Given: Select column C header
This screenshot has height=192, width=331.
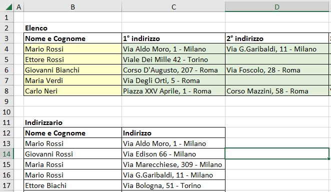Looking at the screenshot, I should point(173,7).
